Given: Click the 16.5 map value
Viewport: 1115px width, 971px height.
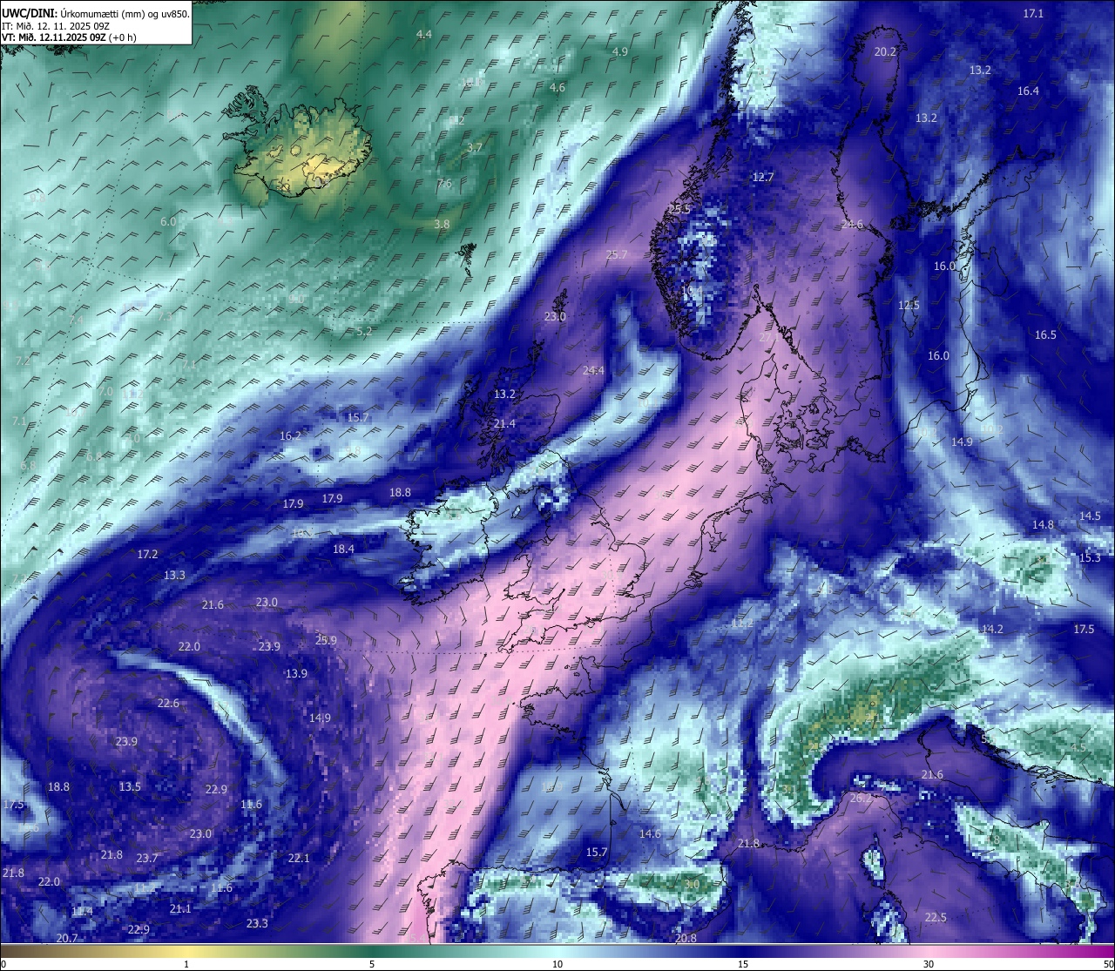Looking at the screenshot, I should (1045, 335).
